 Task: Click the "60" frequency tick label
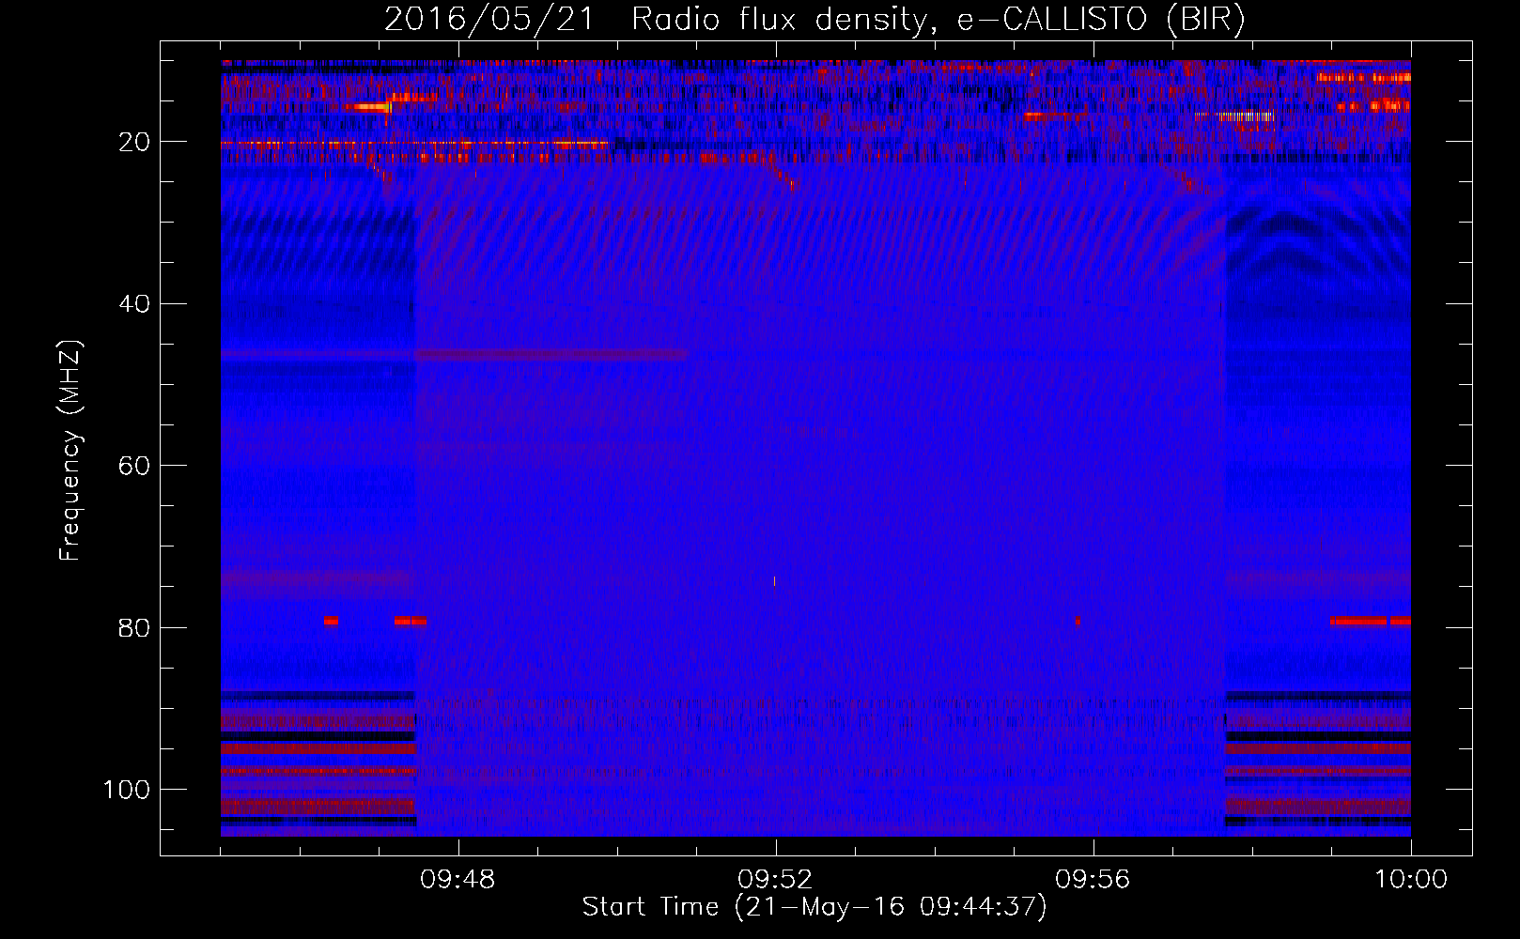(x=135, y=466)
